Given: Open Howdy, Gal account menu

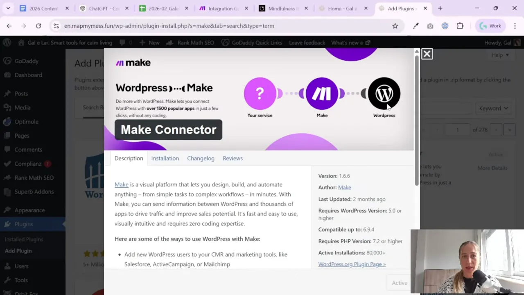Looking at the screenshot, I should point(502,43).
